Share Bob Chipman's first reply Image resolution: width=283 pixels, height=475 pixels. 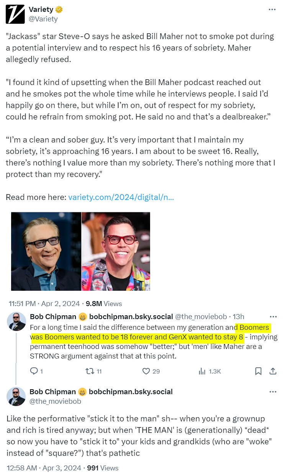click(273, 371)
